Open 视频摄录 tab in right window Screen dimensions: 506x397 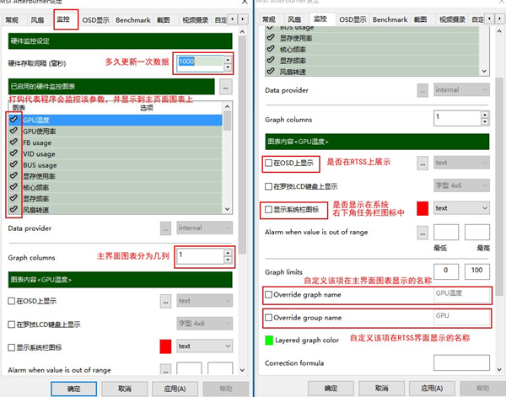pos(452,19)
